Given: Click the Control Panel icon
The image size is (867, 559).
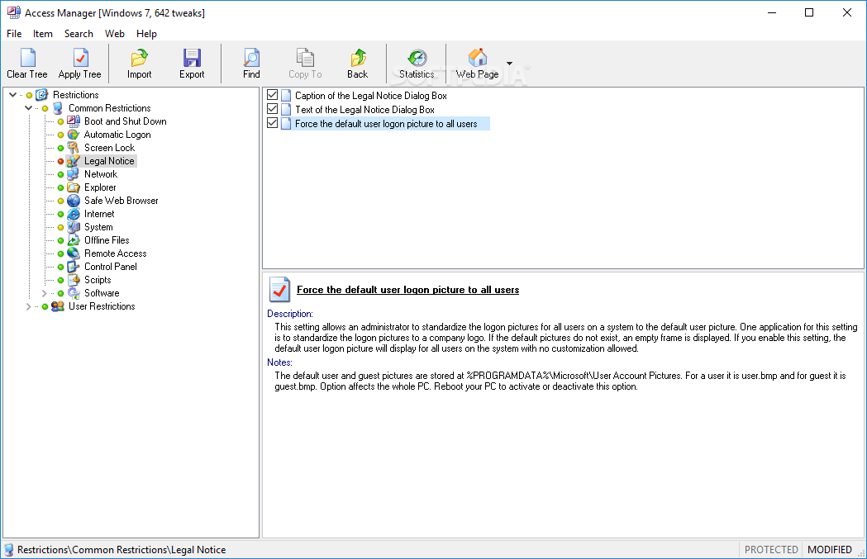Looking at the screenshot, I should point(74,267).
